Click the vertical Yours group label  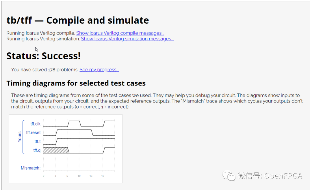tap(20, 137)
